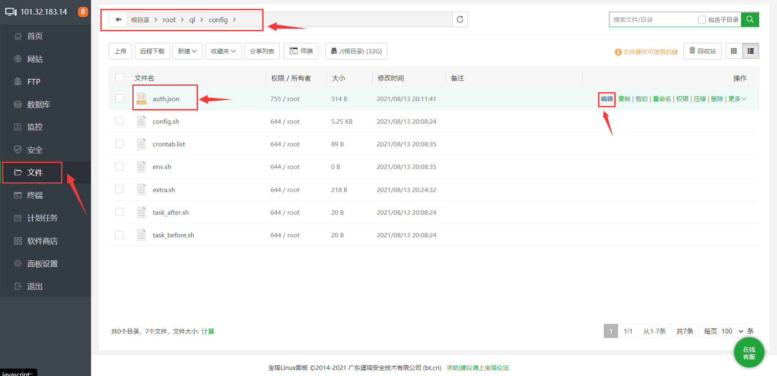Run search with the magnifier icon
Viewport: 777px width, 376px height.
click(750, 19)
